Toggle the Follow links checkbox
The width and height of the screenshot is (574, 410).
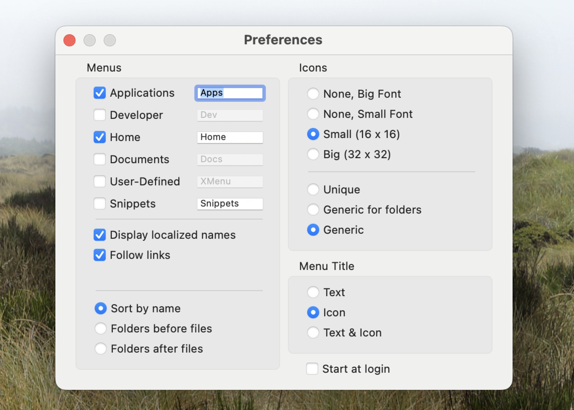click(100, 255)
